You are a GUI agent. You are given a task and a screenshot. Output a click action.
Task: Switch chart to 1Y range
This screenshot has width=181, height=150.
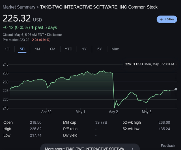84,49
